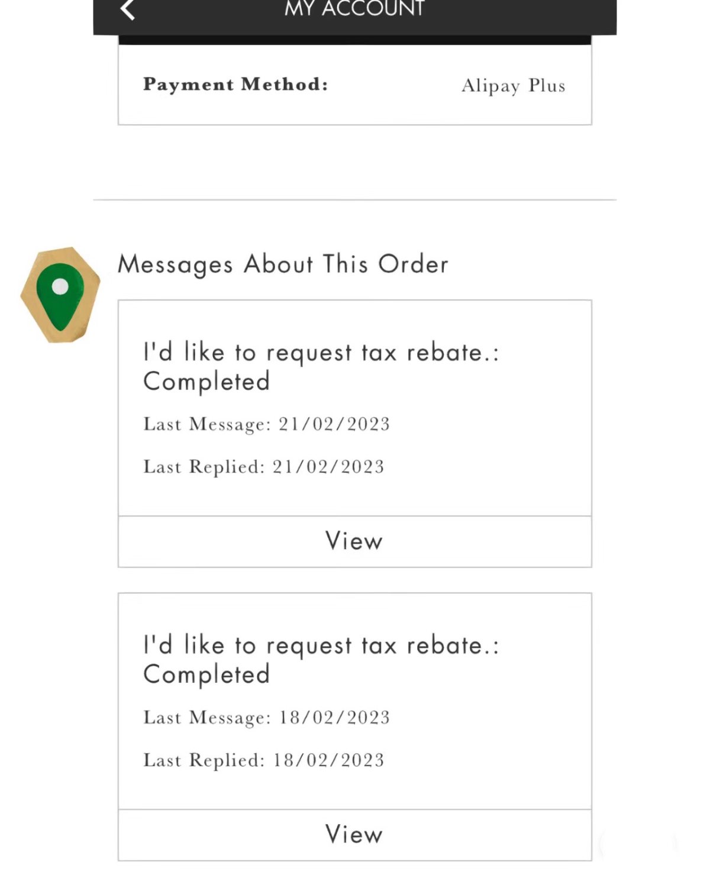This screenshot has height=888, width=710.
Task: Open the first tax rebate Completed message title
Action: 321,367
